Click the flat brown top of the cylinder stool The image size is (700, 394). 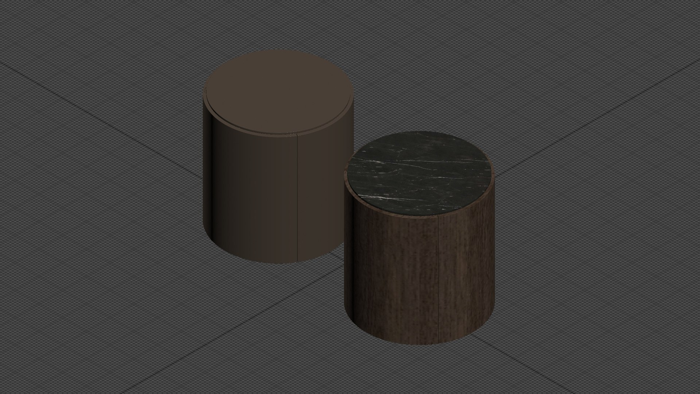tap(278, 92)
